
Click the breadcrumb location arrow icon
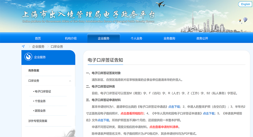(x=23, y=46)
